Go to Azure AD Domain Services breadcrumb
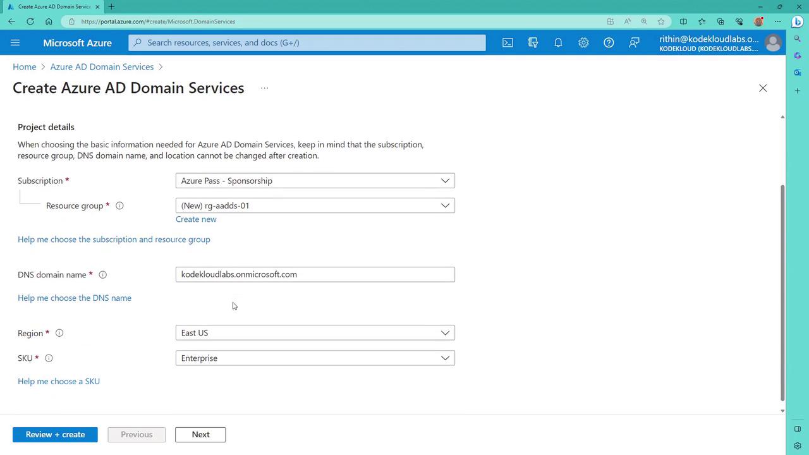Viewport: 809px width, 455px height. [x=102, y=67]
